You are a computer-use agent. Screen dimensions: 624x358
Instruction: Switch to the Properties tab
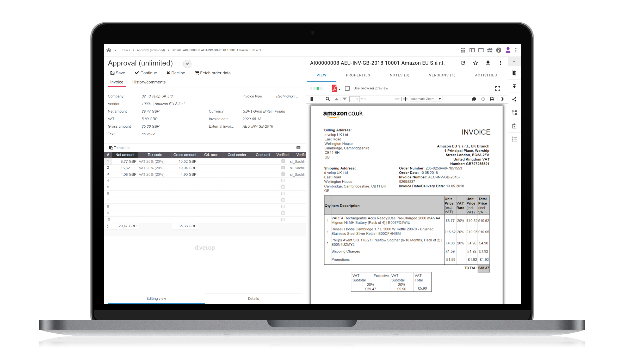click(358, 75)
